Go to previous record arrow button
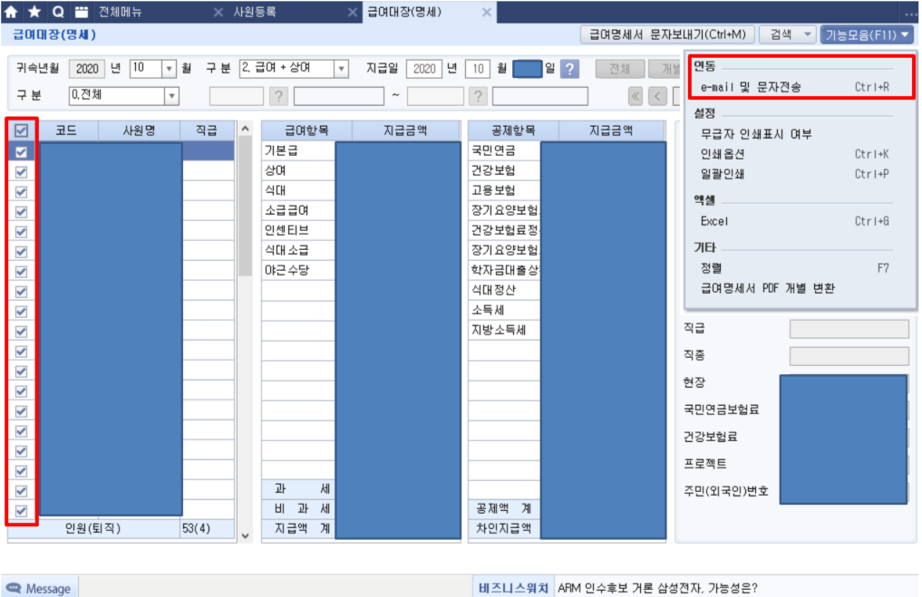922x597 pixels. (x=657, y=96)
